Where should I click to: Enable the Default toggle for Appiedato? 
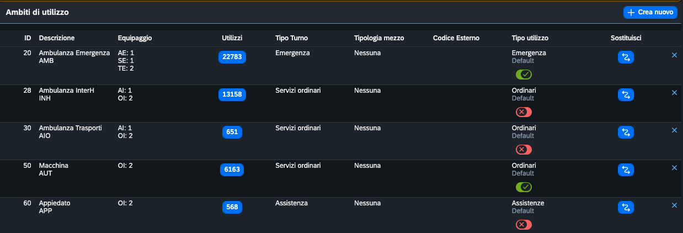524,224
